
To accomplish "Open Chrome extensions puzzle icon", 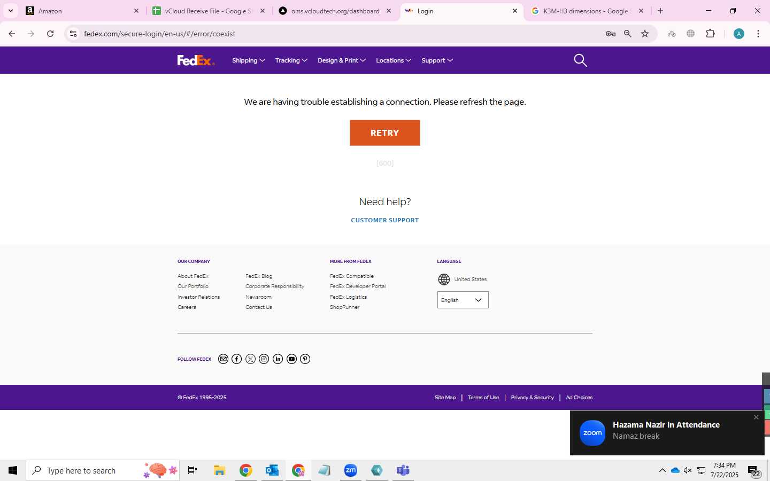I will [711, 34].
